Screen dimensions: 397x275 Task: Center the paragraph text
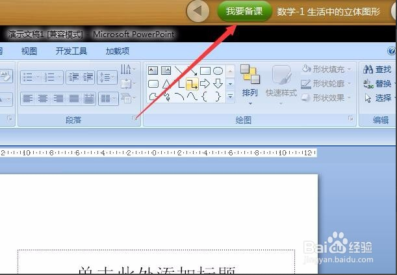43,99
